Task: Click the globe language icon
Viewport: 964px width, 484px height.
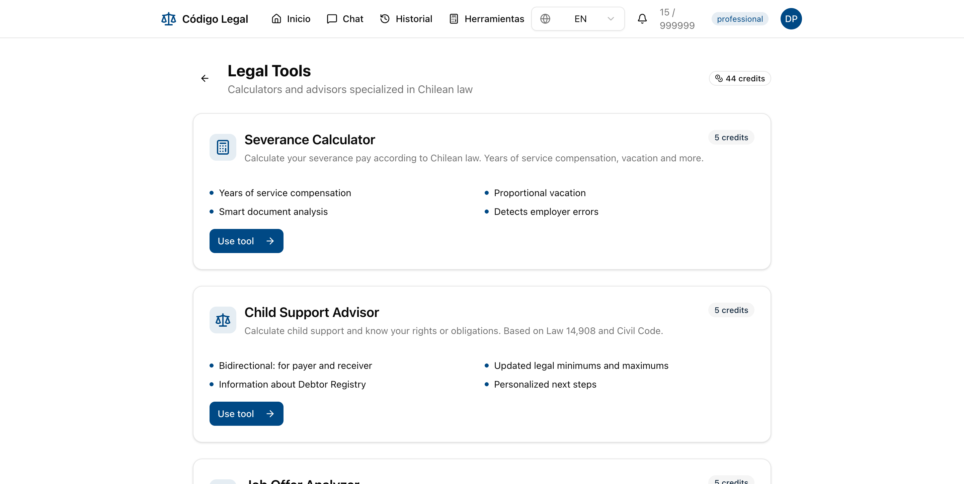Action: 545,19
